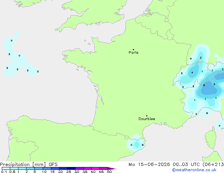Click the '50' legend scale label
This screenshot has height=173, width=224.
click(109, 172)
